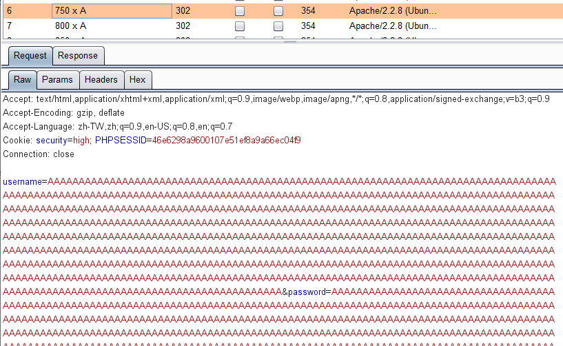563x346 pixels.
Task: Click status 302 in row 7
Action: click(x=183, y=26)
